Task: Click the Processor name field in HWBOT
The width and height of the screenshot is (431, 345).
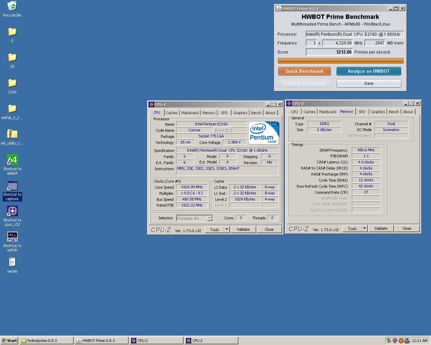Action: [355, 34]
